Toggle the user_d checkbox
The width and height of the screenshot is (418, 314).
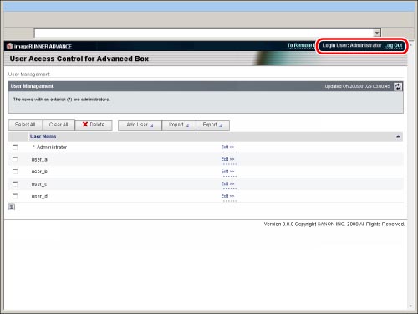(15, 196)
